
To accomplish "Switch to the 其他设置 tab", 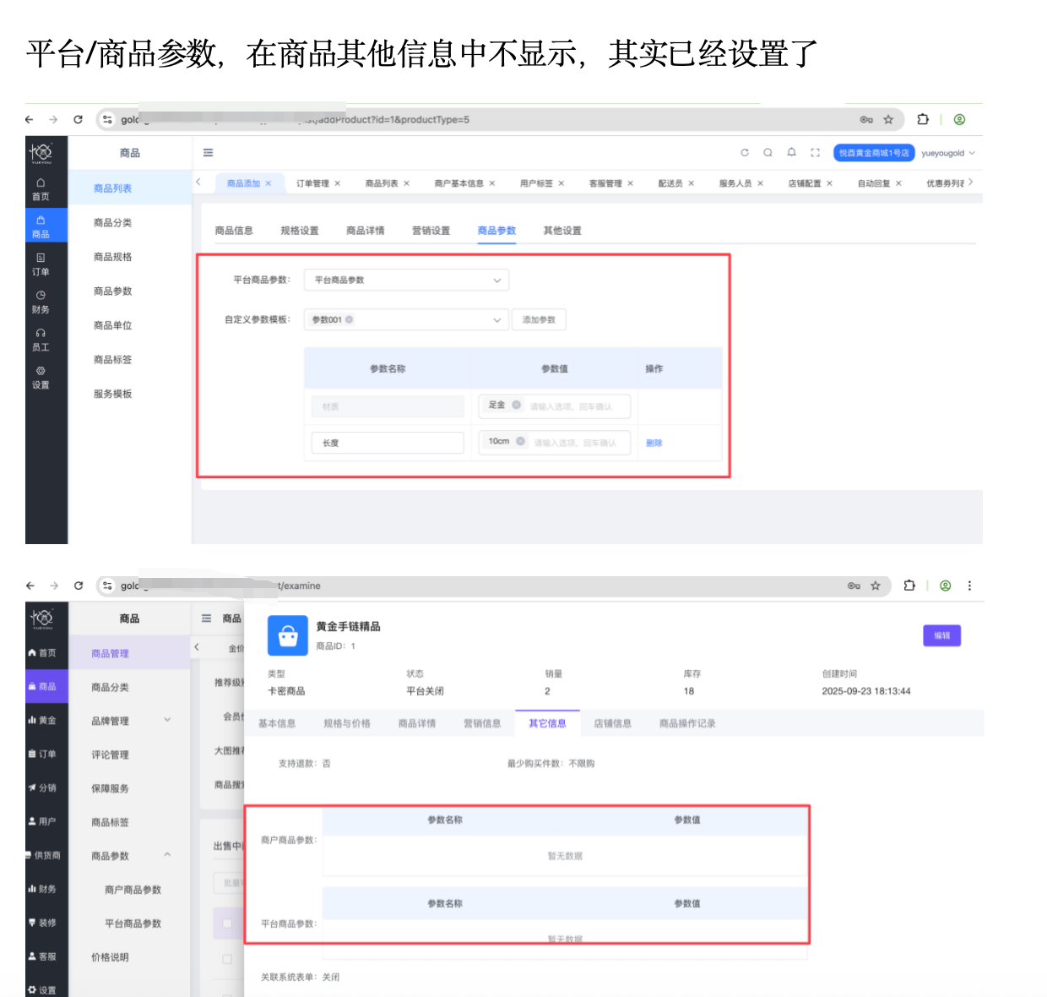I will (562, 231).
